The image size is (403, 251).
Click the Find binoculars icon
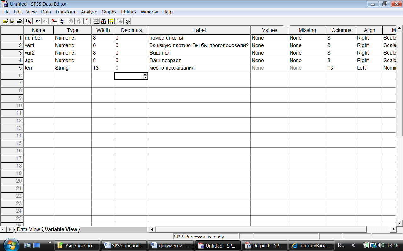71,21
